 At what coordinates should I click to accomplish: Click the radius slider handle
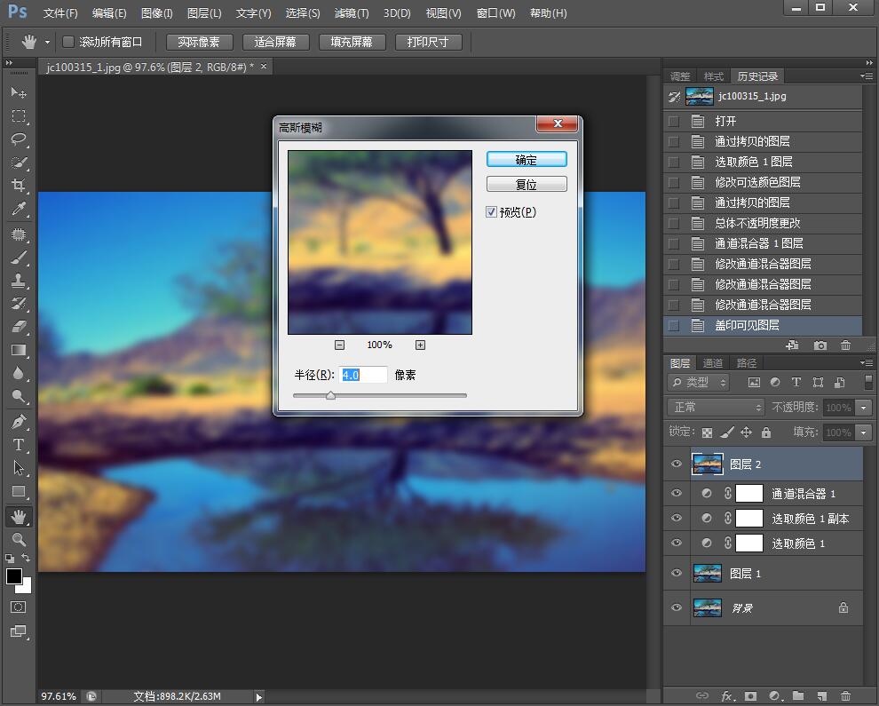click(330, 395)
